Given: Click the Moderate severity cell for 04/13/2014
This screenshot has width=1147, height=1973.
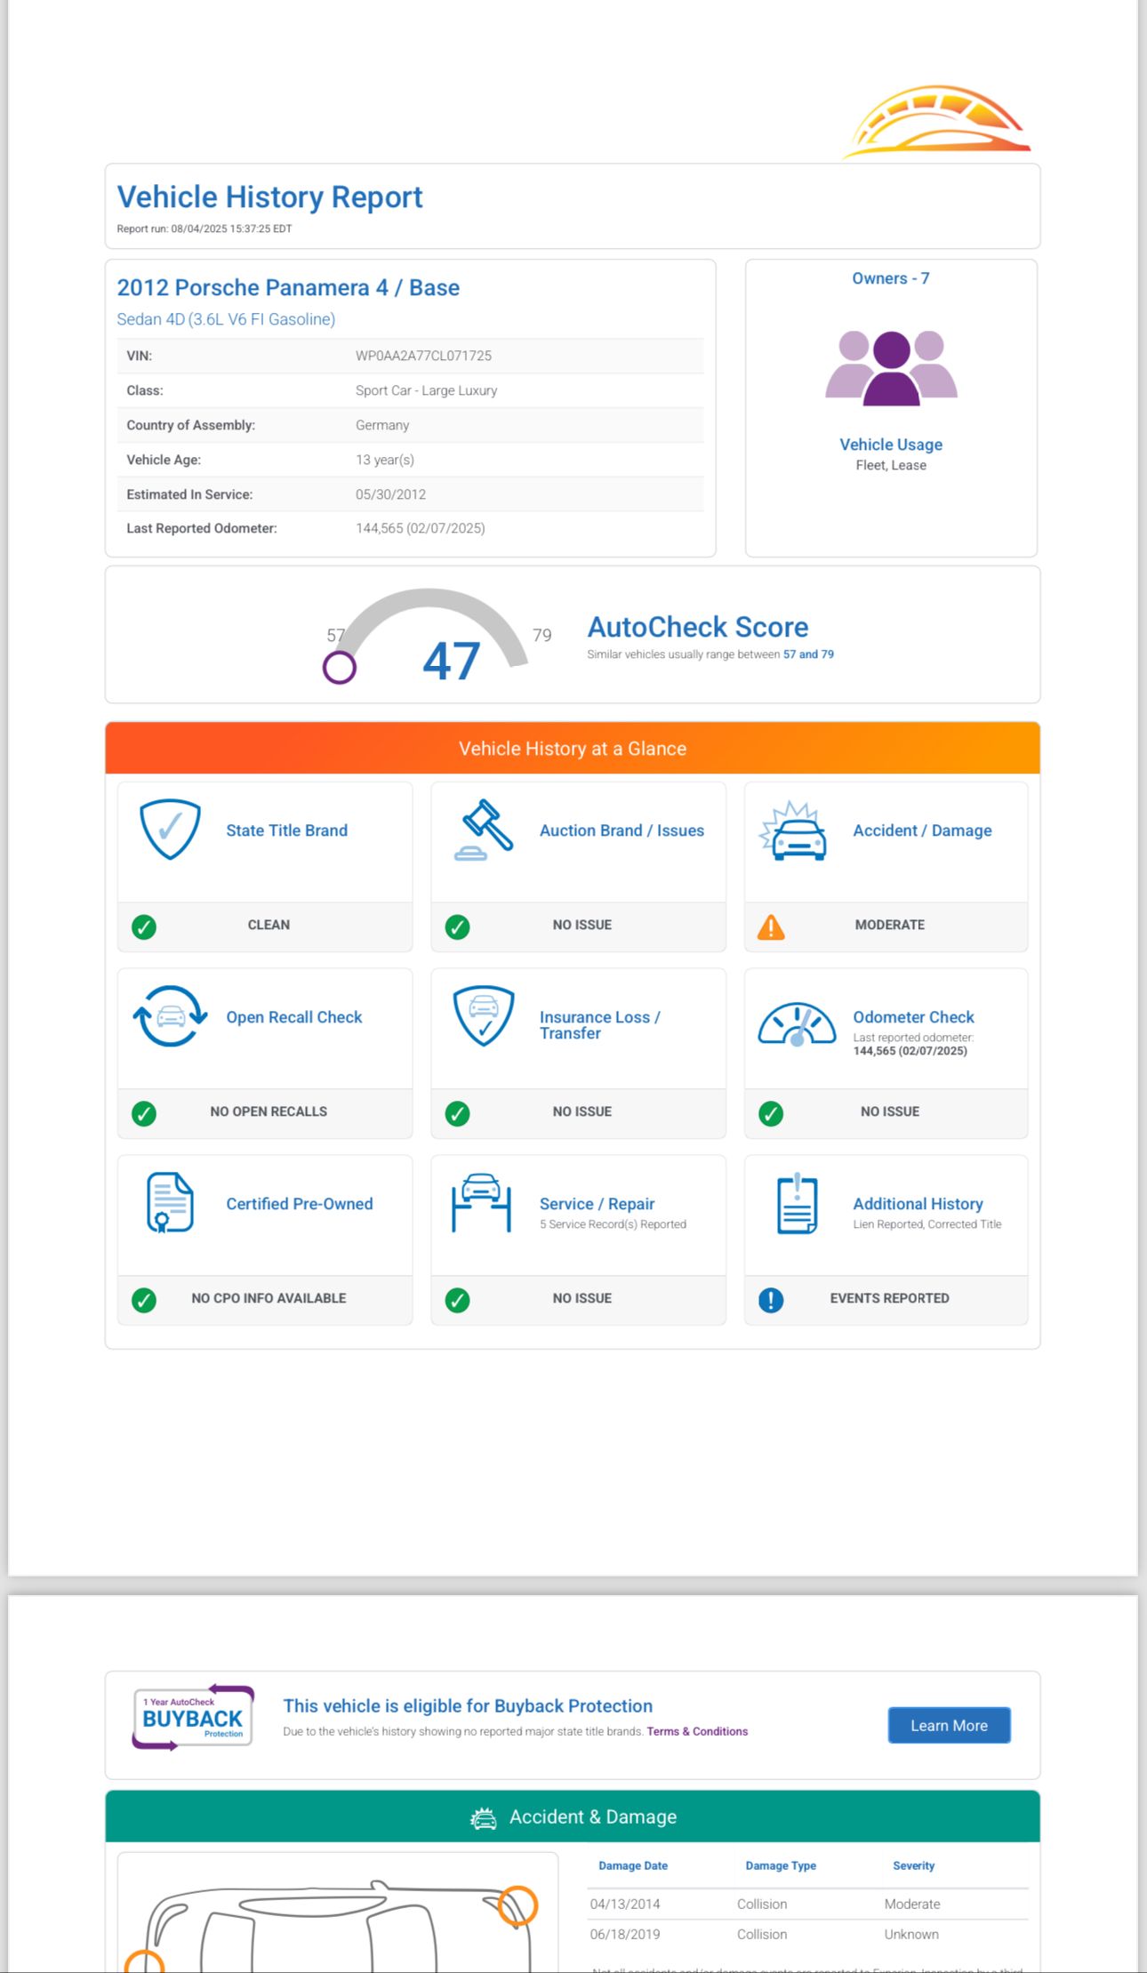Looking at the screenshot, I should (912, 1904).
